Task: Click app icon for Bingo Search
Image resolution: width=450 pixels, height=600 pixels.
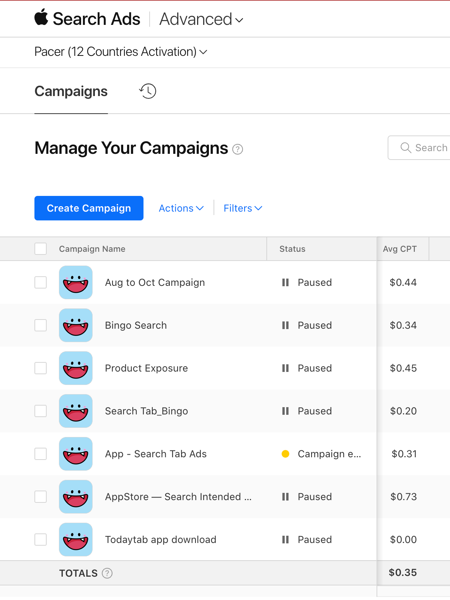Action: (x=76, y=325)
